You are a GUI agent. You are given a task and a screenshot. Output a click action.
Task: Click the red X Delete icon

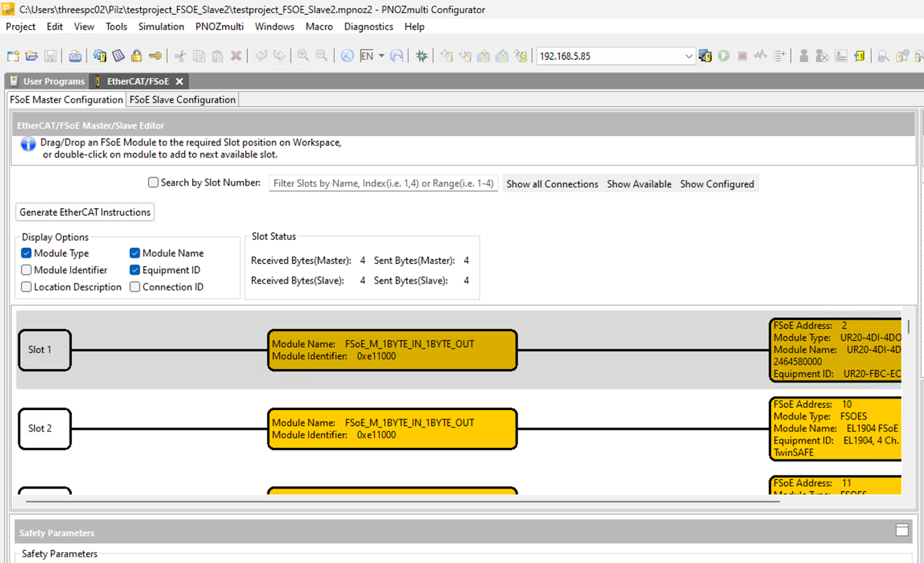(236, 56)
